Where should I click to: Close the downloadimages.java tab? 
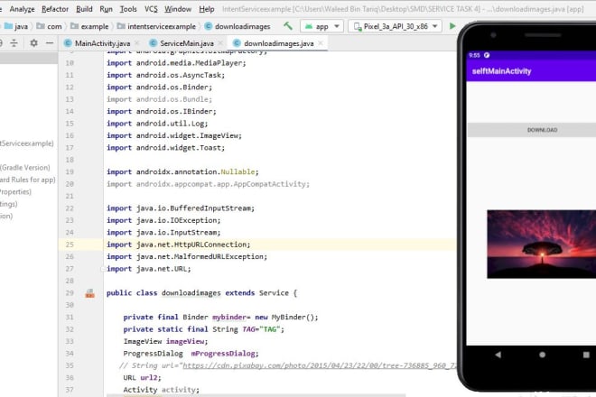(321, 43)
